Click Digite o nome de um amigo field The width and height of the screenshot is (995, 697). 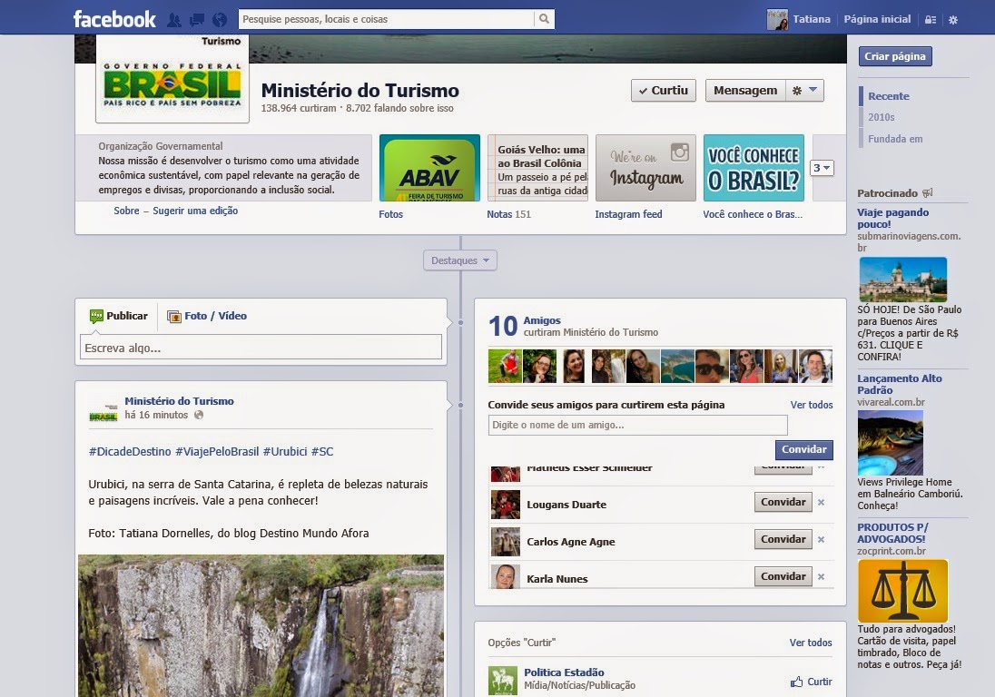637,425
